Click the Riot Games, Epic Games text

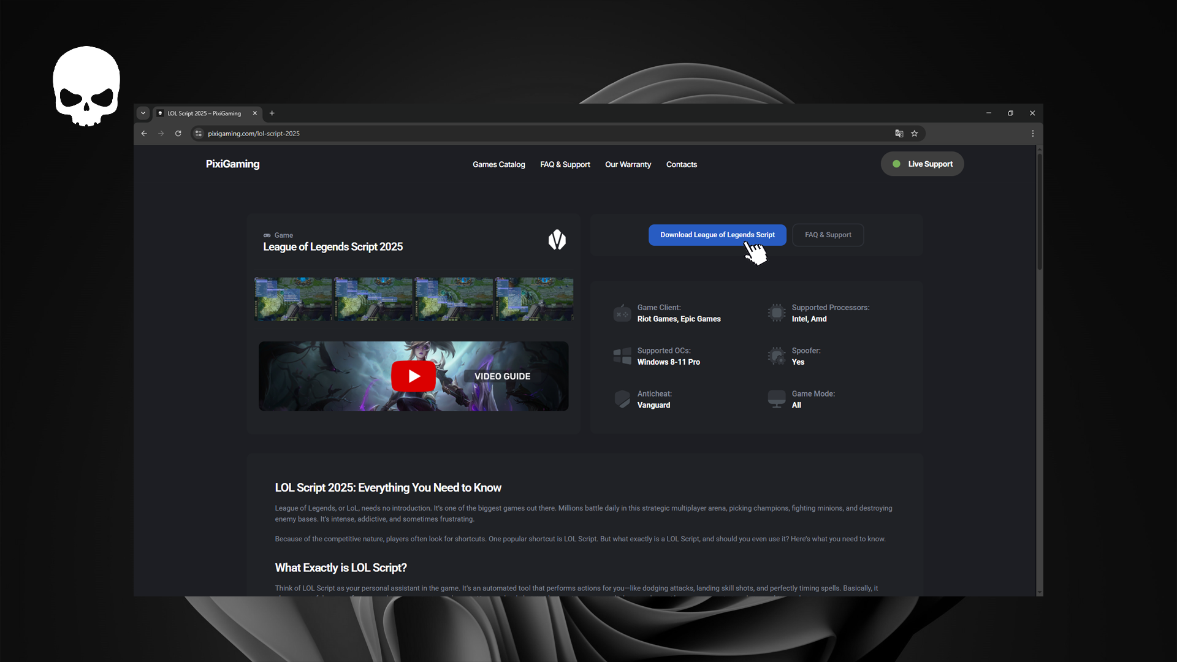click(679, 319)
